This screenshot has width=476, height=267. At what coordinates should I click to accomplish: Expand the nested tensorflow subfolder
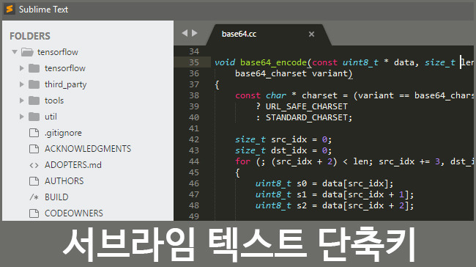pyautogui.click(x=21, y=68)
